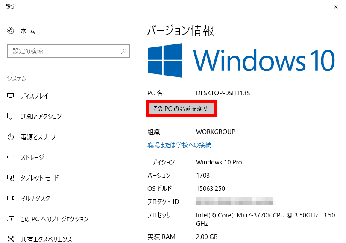Focus the 設定の検索 search box

coord(69,51)
